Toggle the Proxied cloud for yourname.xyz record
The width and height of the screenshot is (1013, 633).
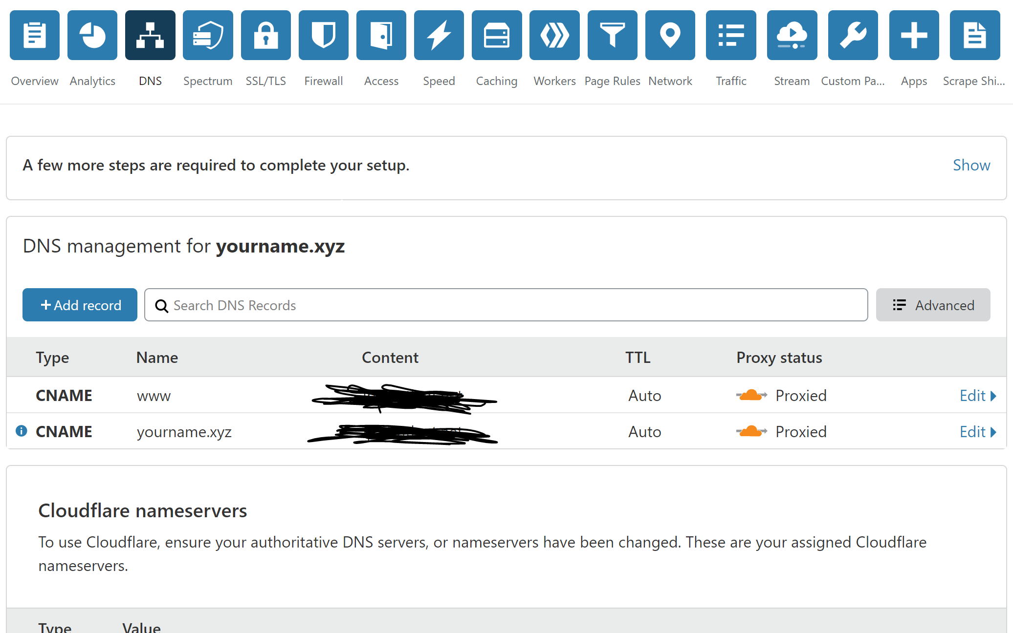coord(751,431)
